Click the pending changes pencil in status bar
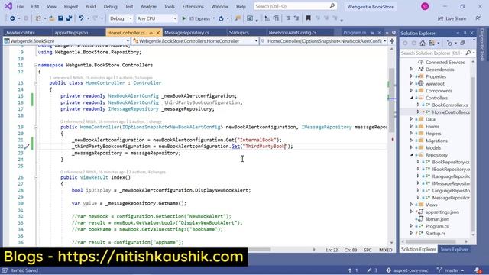Screen dimensions: 489x275 pyautogui.click(x=369, y=270)
